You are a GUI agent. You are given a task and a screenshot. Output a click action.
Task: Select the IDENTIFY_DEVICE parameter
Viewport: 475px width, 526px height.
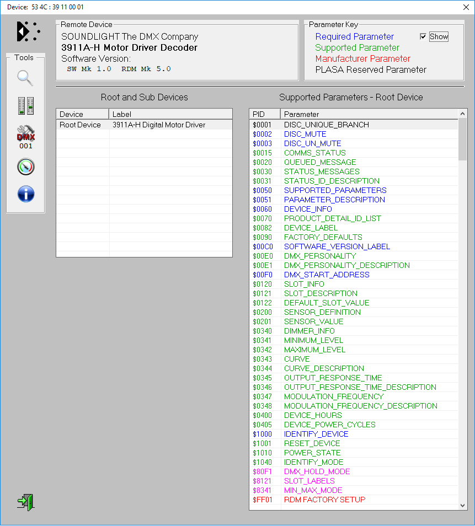pos(316,434)
